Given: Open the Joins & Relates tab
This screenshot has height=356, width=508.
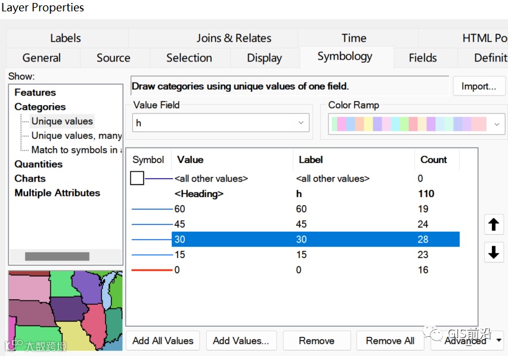Looking at the screenshot, I should [x=234, y=38].
